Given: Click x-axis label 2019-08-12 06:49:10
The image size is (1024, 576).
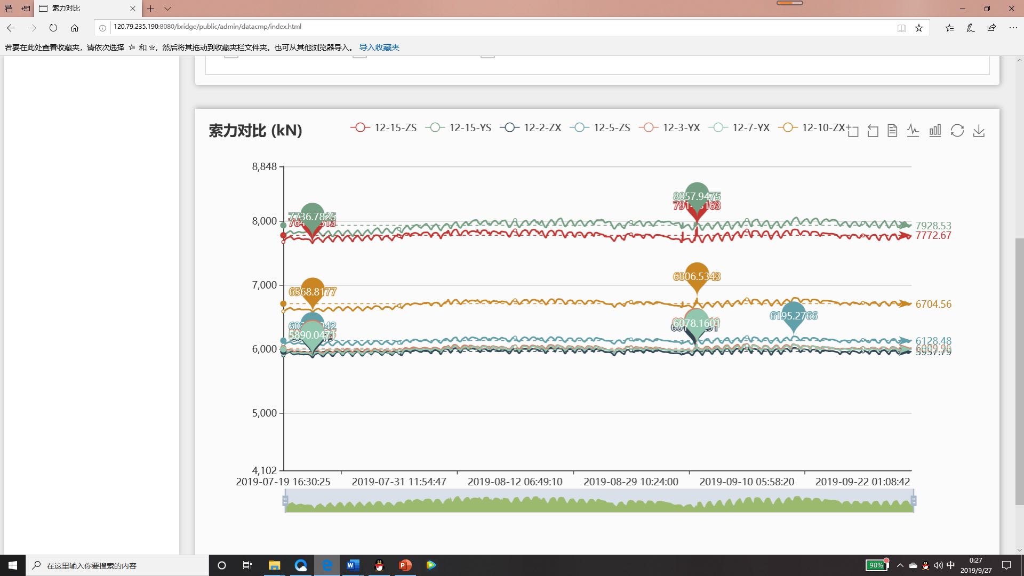Looking at the screenshot, I should 515,482.
